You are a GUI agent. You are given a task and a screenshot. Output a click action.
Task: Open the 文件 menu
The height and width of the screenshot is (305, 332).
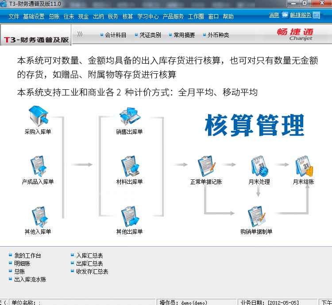click(x=14, y=16)
